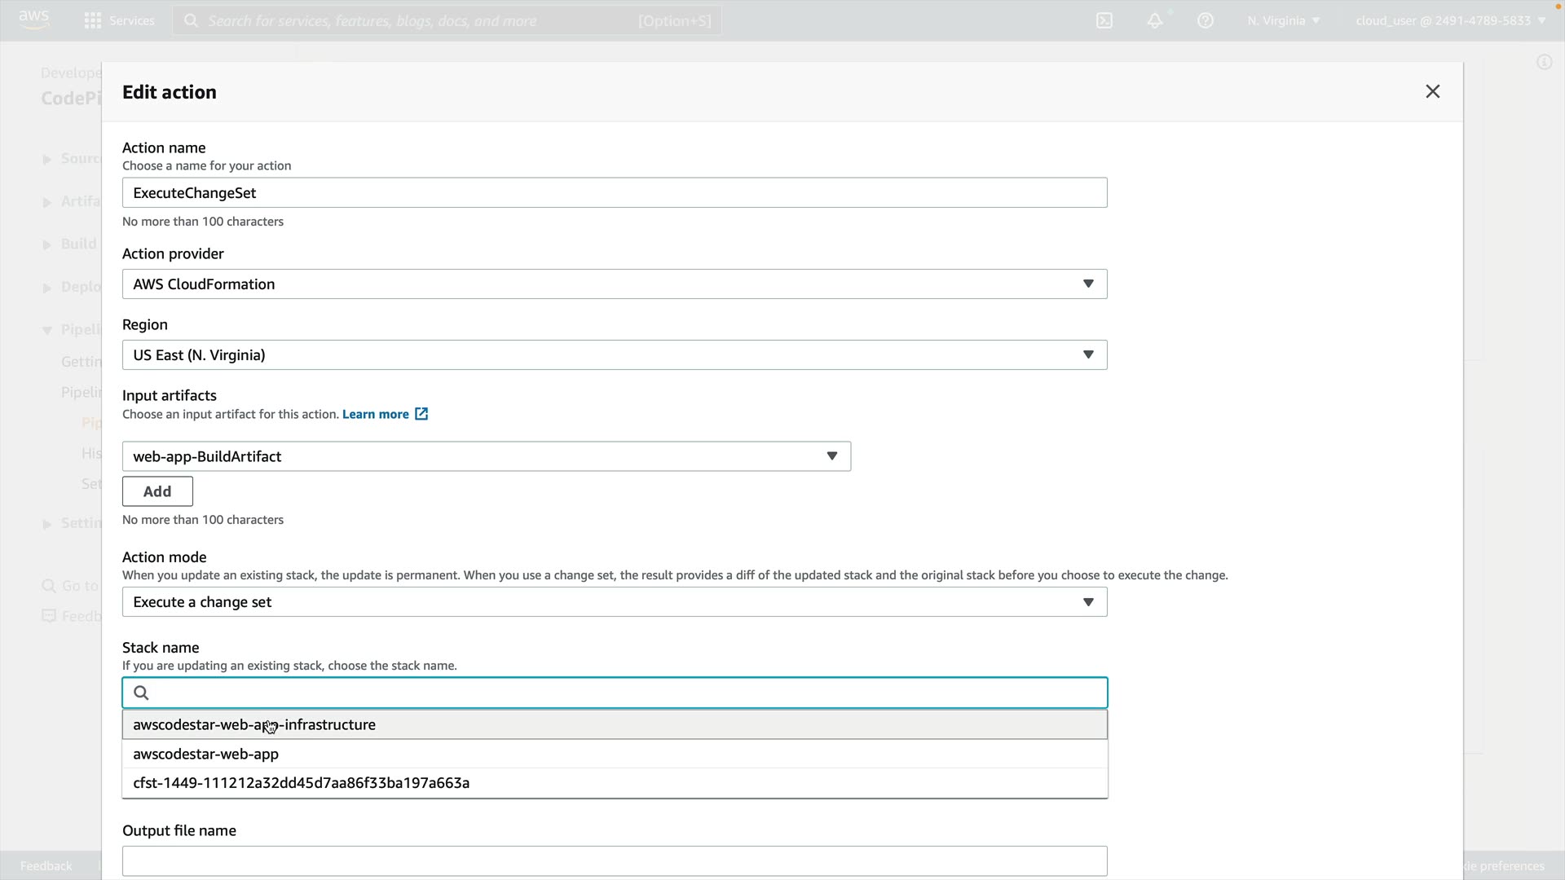Follow the Learn more link
Image resolution: width=1565 pixels, height=880 pixels.
coord(375,414)
